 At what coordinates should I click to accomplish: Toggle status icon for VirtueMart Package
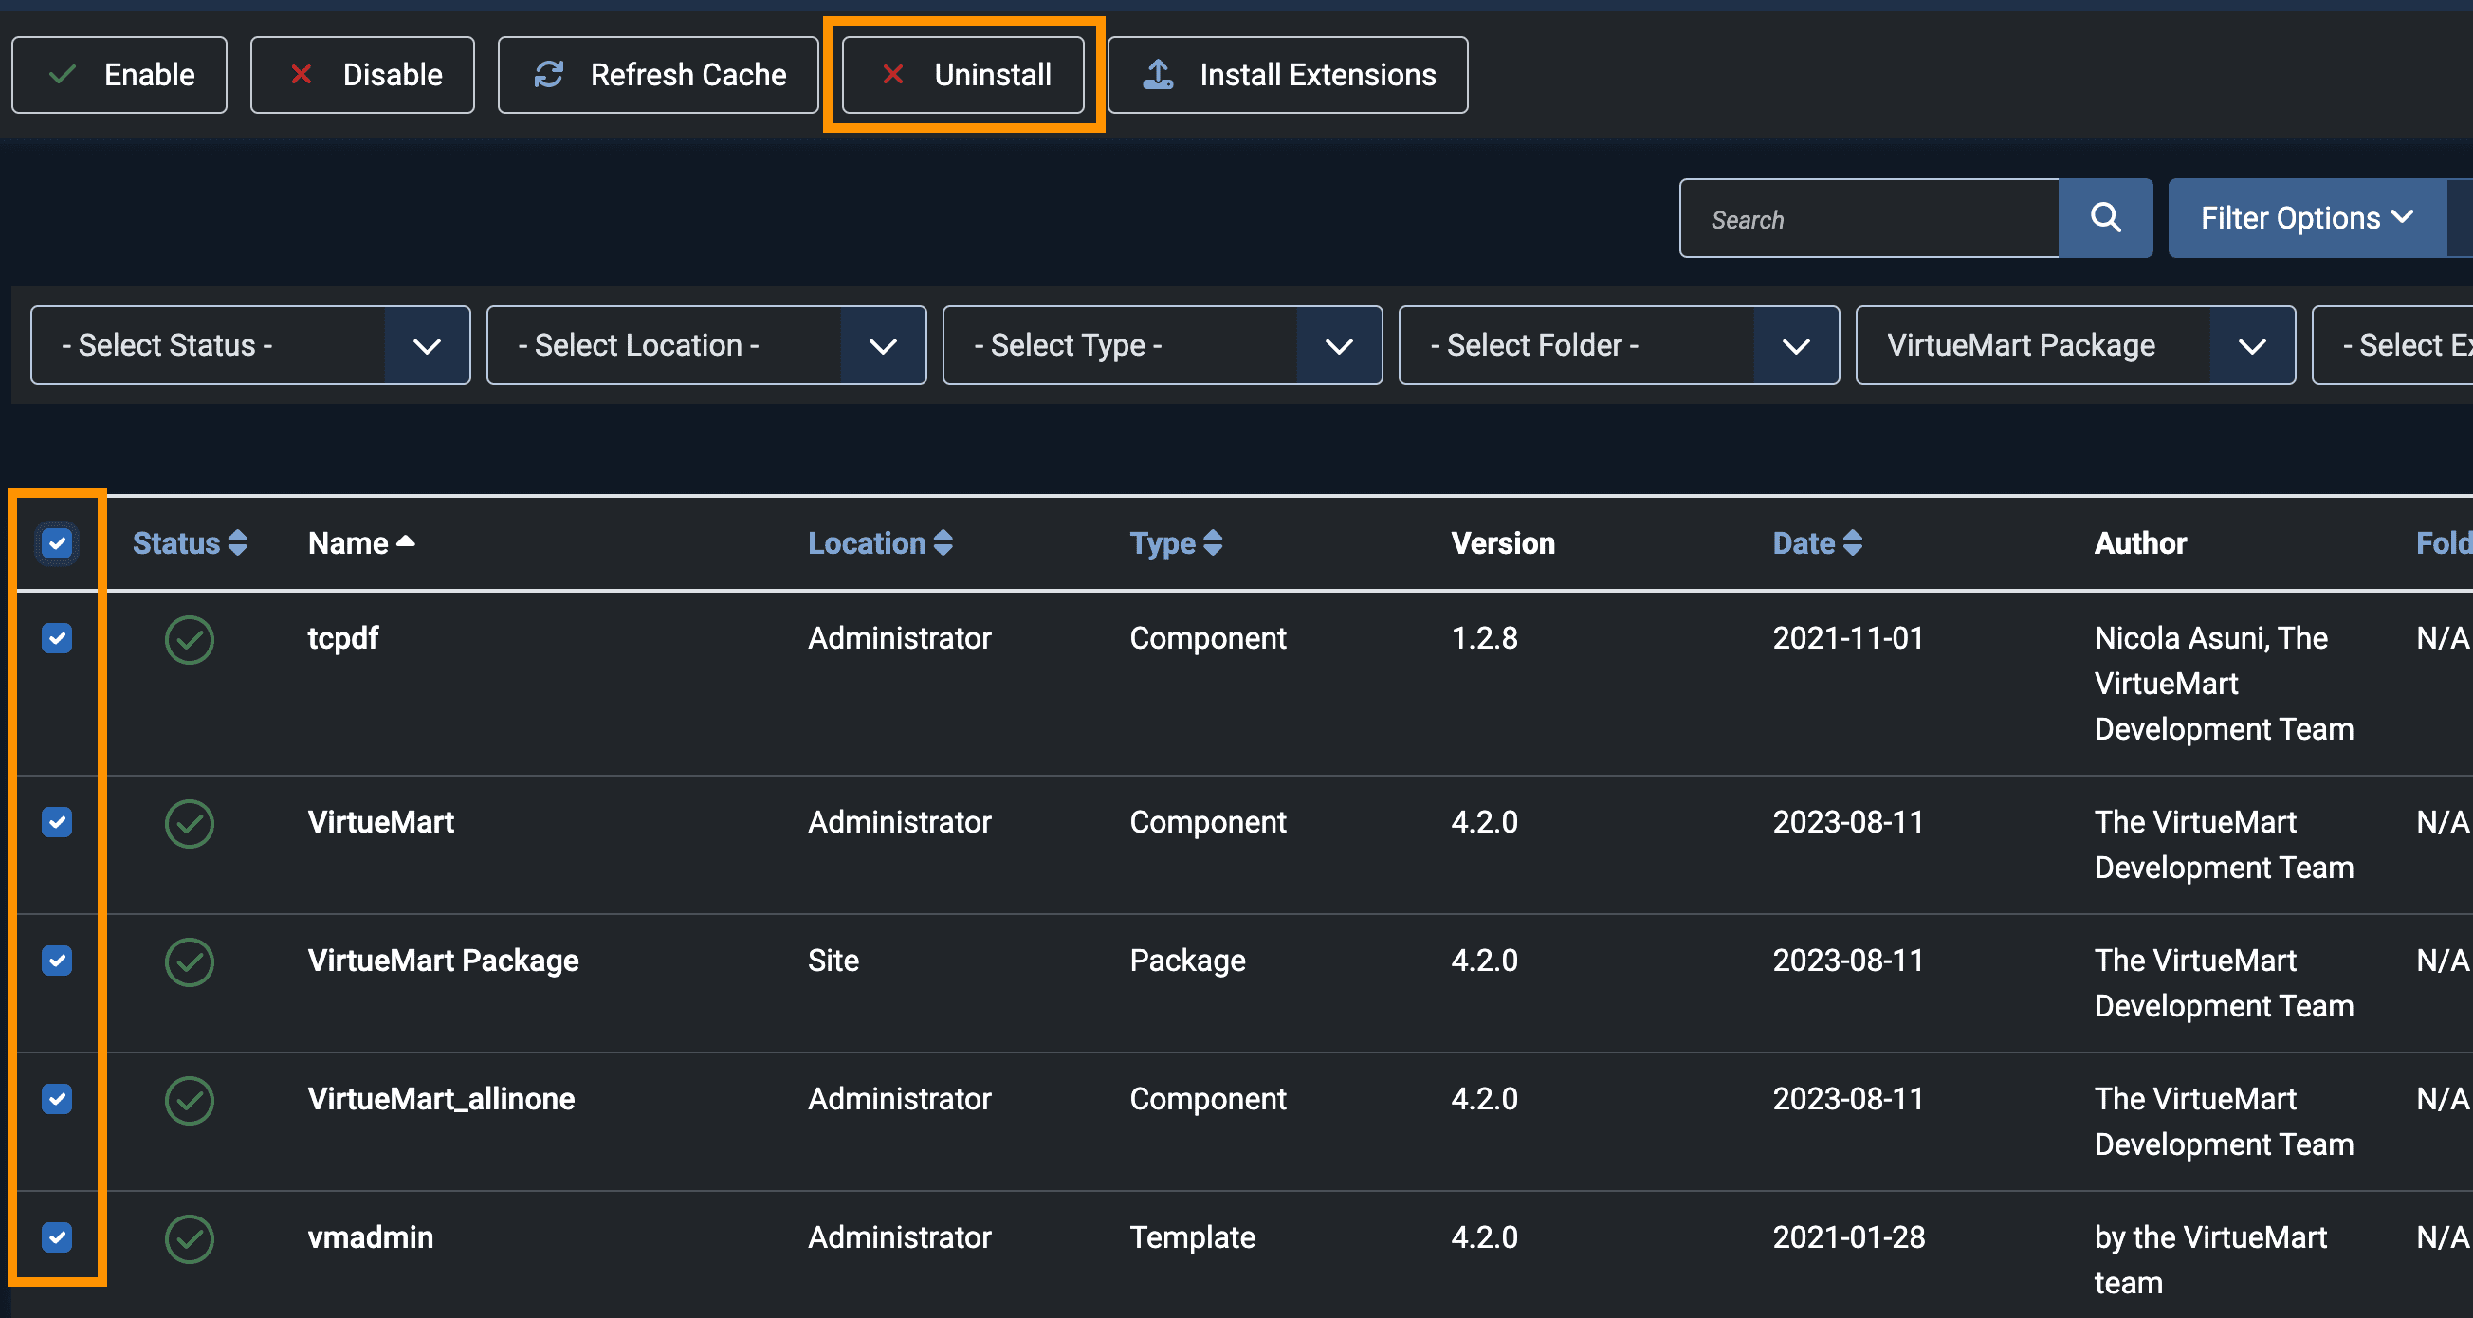point(189,961)
